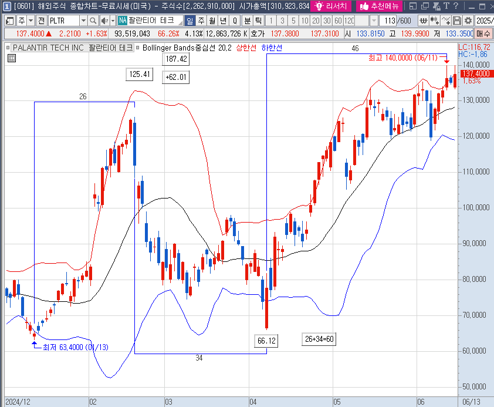The height and width of the screenshot is (407, 494).
Task: Click the ask price 137.3800
Action: tap(285, 33)
